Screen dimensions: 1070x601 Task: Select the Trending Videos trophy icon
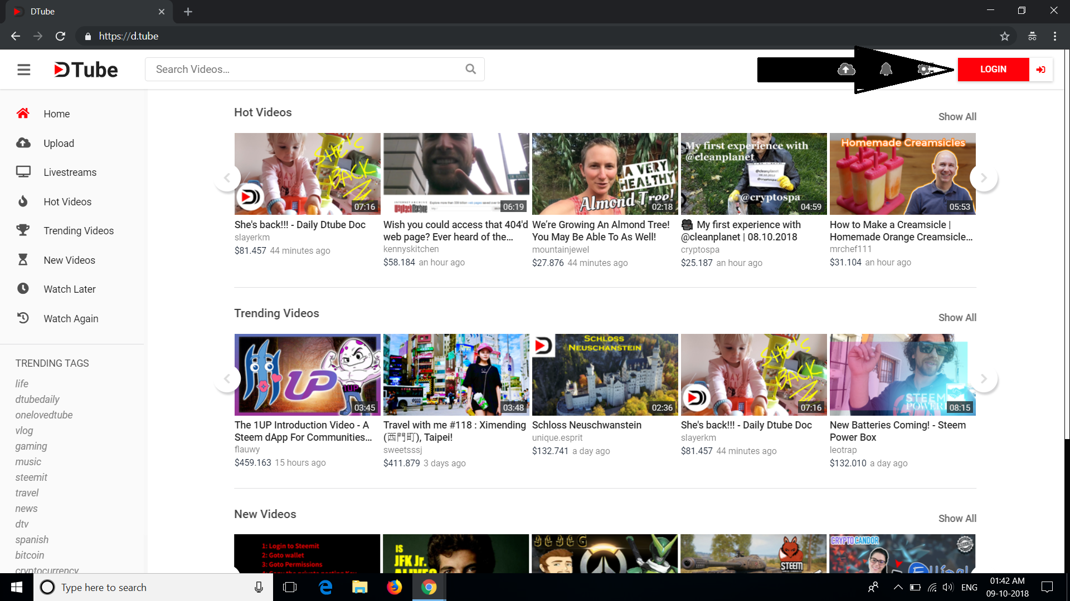(23, 230)
